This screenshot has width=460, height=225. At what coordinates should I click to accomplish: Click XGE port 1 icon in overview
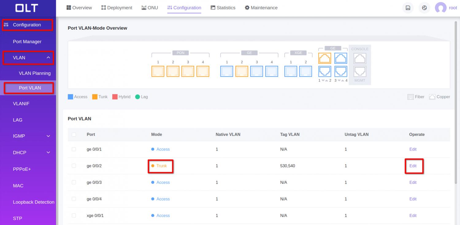(291, 71)
